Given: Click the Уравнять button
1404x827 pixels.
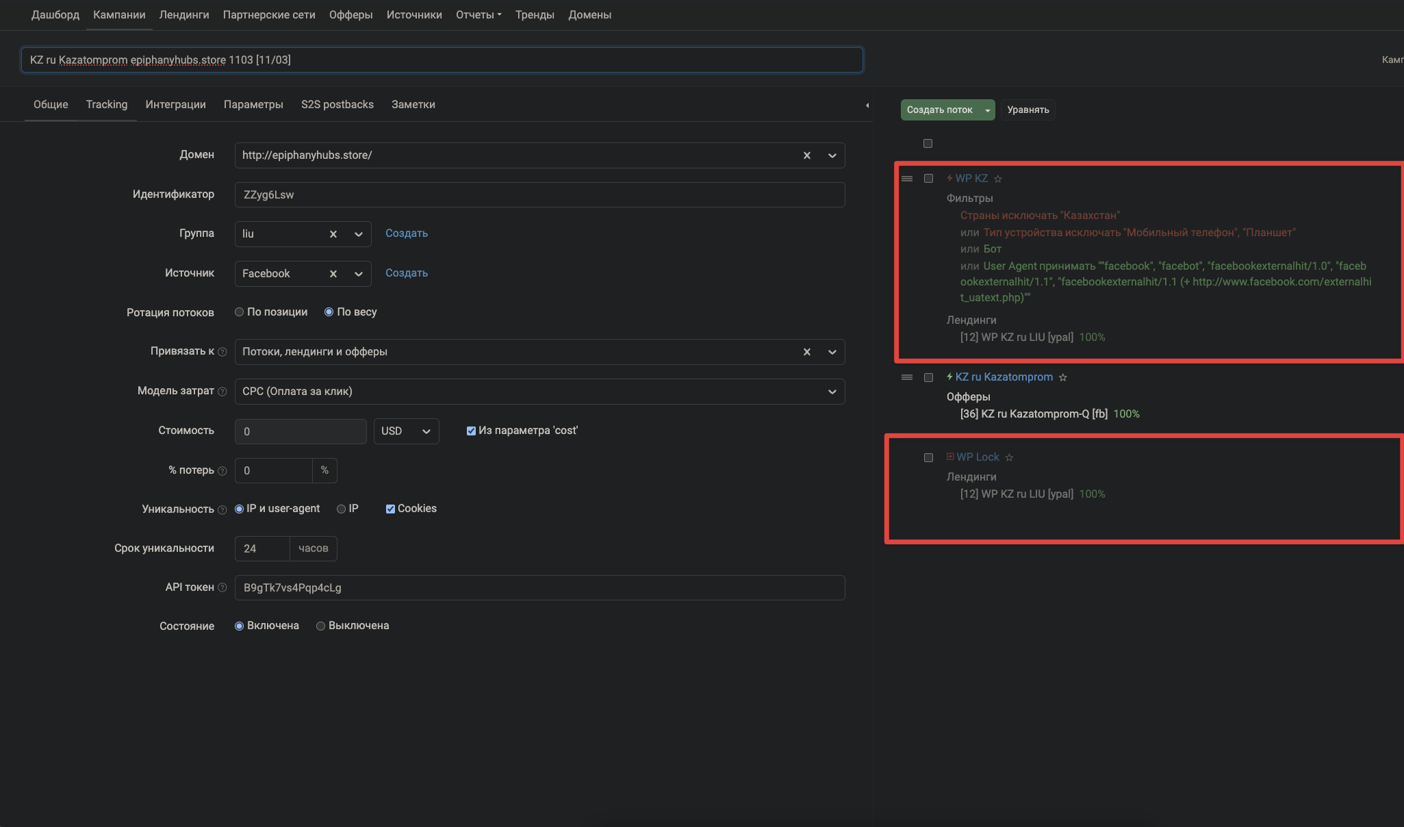Looking at the screenshot, I should 1028,110.
